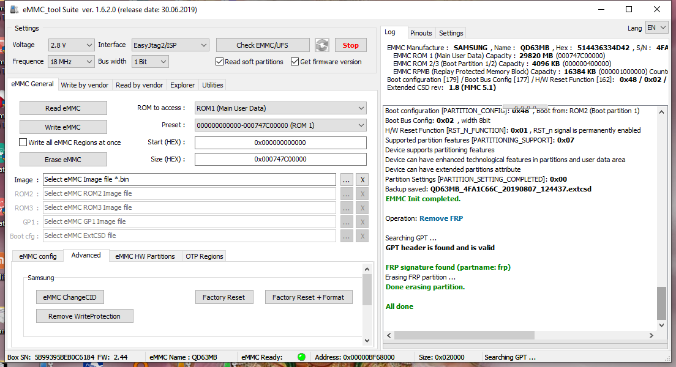Click the Factory Reset button
The image size is (676, 367).
223,297
